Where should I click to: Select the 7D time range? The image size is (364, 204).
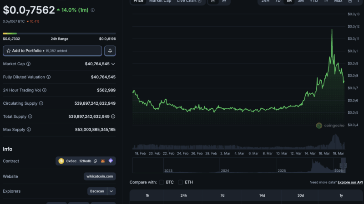(278, 1)
